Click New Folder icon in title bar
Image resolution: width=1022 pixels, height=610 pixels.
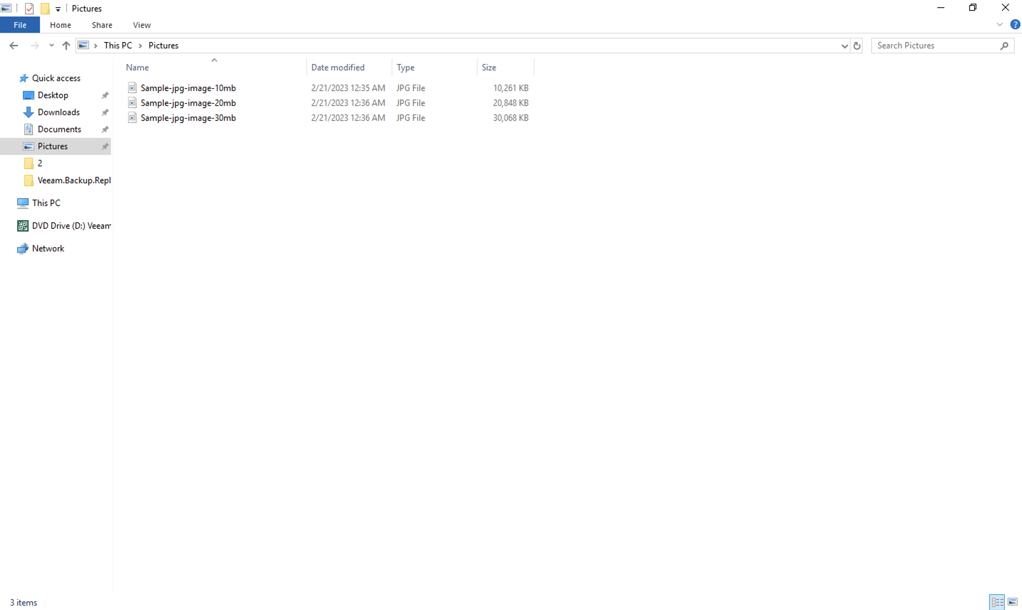pyautogui.click(x=45, y=8)
